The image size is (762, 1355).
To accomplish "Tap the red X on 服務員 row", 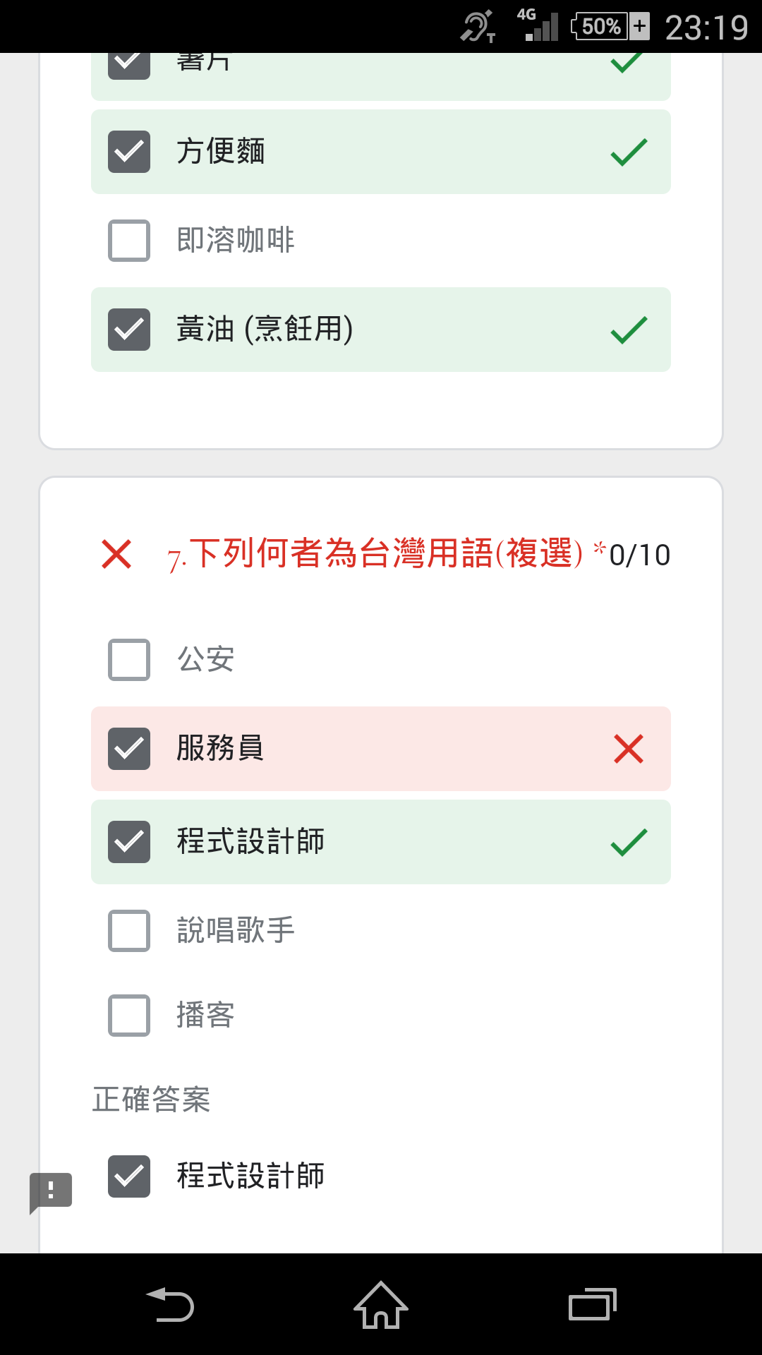I will (x=629, y=749).
